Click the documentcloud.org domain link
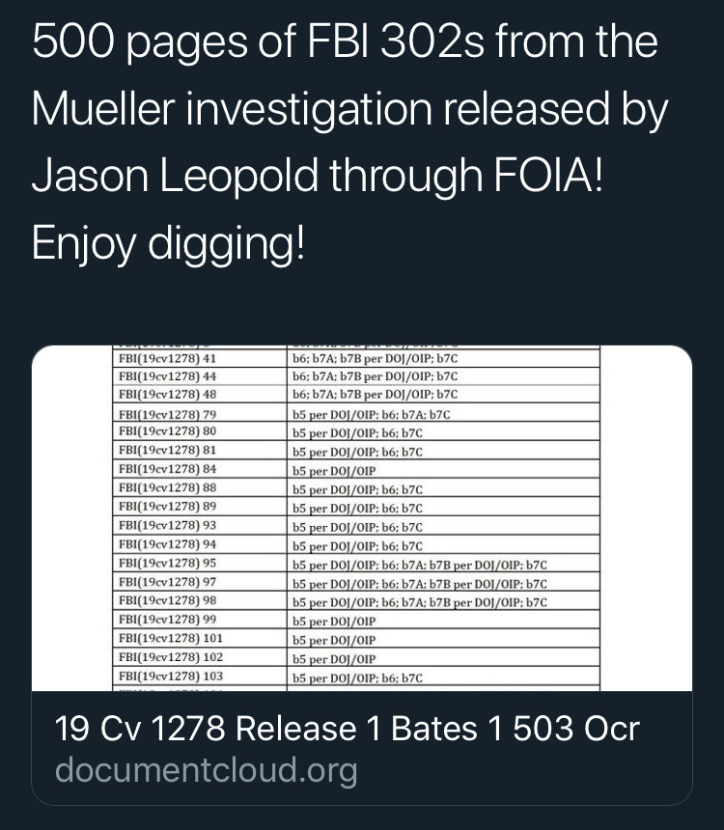The width and height of the screenshot is (724, 830). [x=206, y=770]
